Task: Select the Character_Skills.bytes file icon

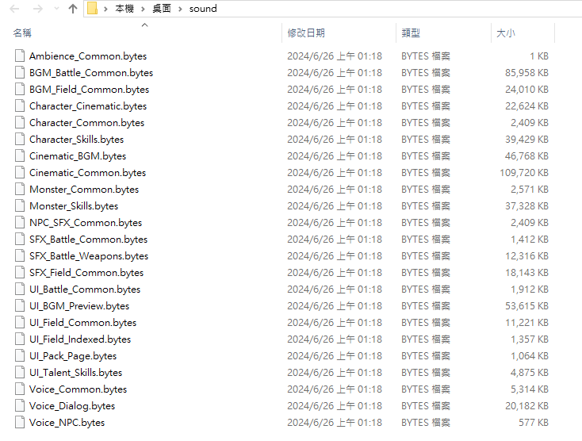Action: pyautogui.click(x=20, y=139)
